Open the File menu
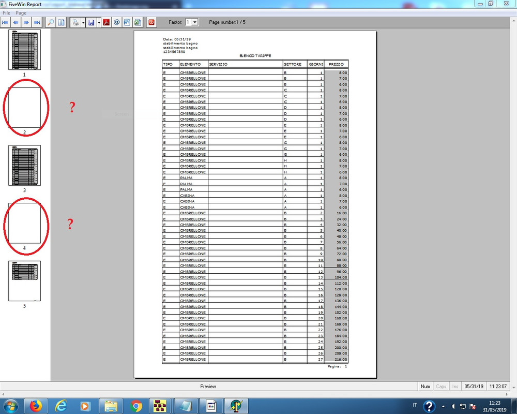This screenshot has height=414, width=517. point(6,13)
